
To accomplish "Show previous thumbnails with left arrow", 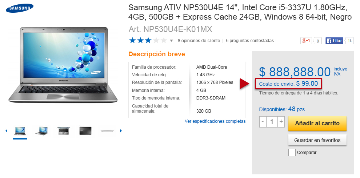I will click(6, 131).
